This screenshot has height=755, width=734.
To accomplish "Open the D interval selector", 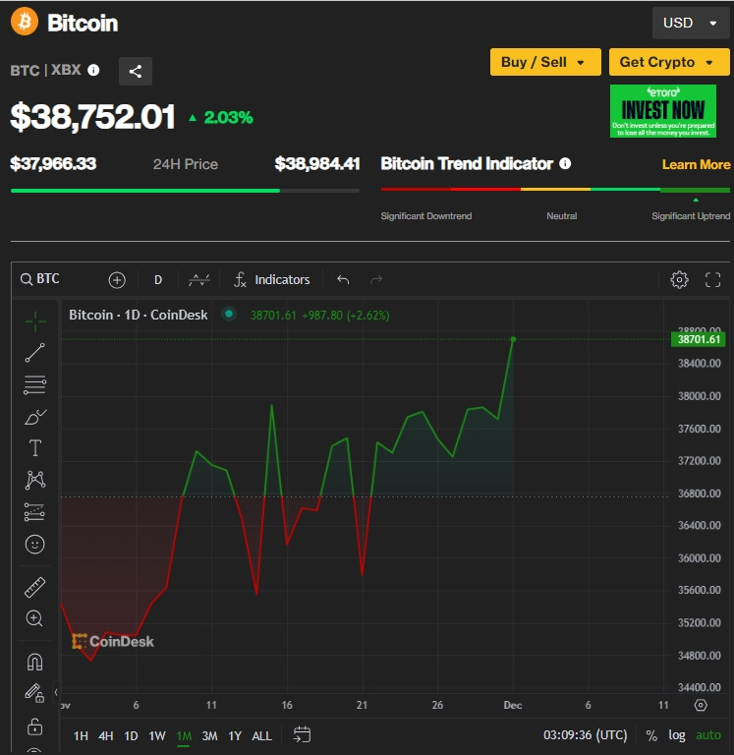I will coord(158,280).
